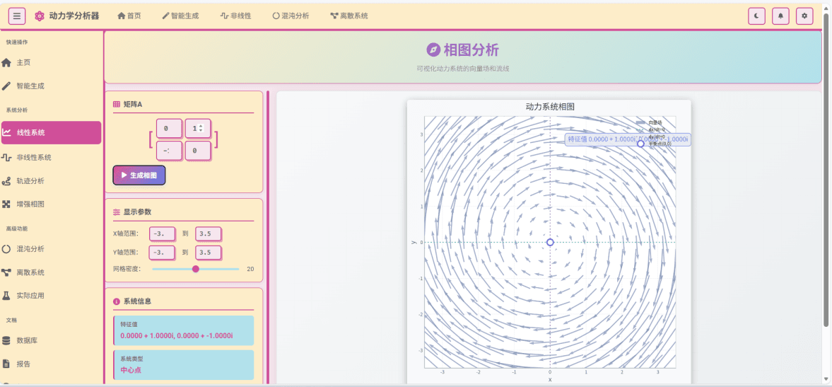Open 数据库 text link in sidebar

[x=27, y=340]
